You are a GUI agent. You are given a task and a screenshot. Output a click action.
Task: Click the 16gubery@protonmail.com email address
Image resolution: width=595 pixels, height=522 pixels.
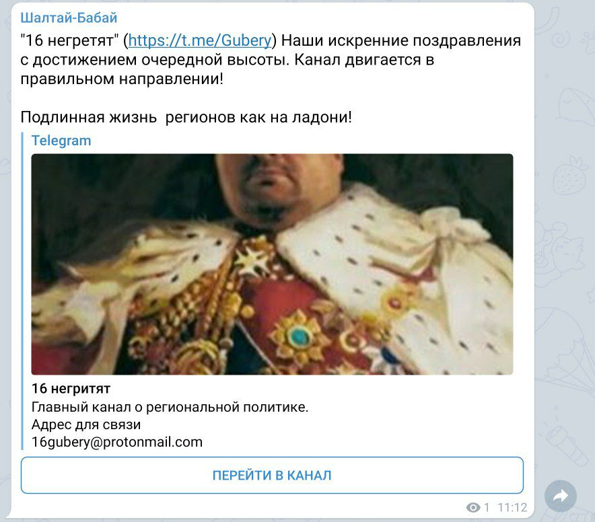(x=117, y=442)
